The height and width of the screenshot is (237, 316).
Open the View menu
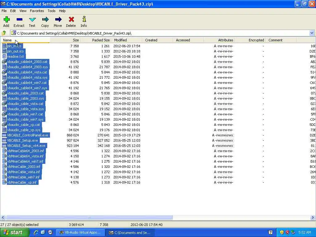pos(23,11)
